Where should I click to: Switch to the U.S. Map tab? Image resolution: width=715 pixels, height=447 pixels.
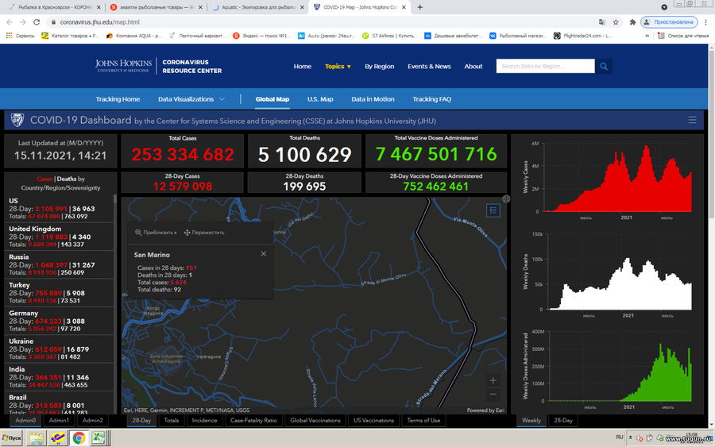(320, 99)
